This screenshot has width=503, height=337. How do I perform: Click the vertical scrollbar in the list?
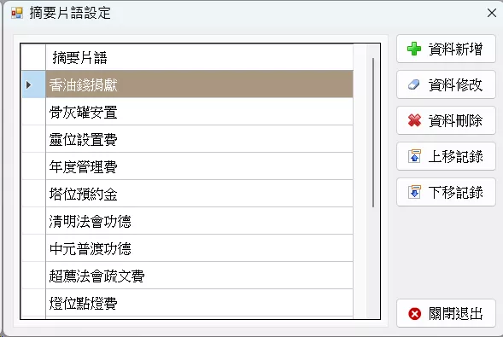point(373,132)
